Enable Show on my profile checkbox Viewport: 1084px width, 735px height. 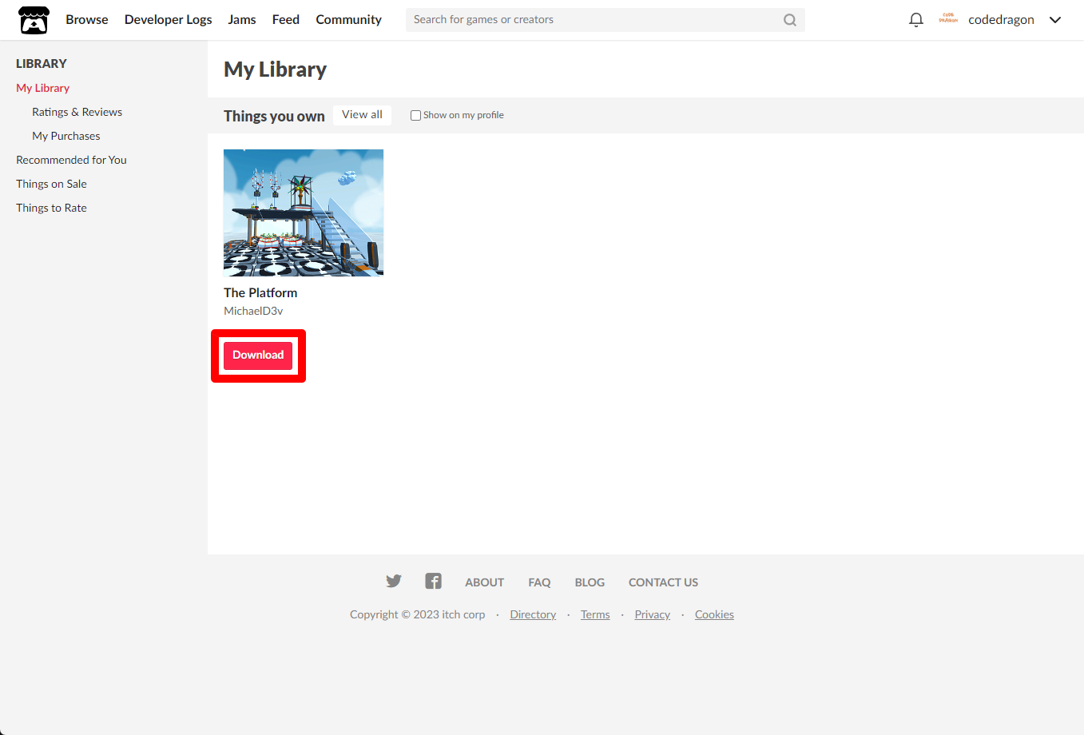click(415, 115)
